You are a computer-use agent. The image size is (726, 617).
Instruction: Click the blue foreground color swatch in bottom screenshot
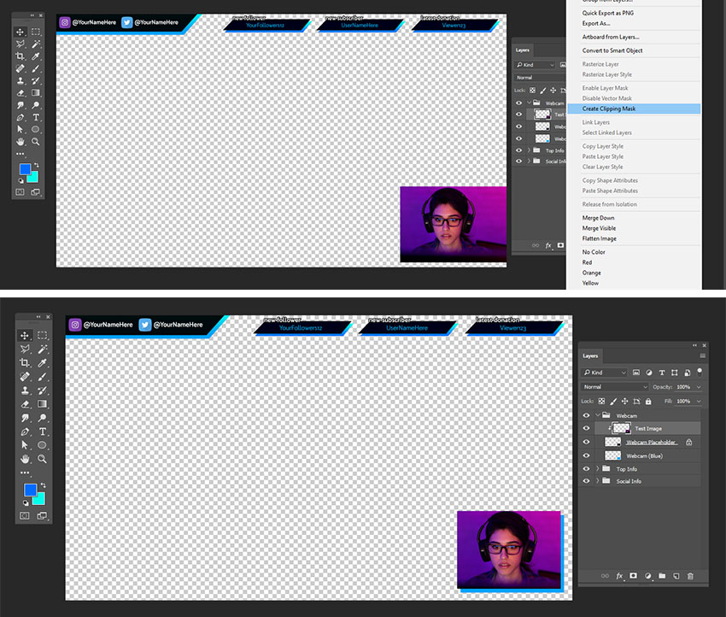point(29,489)
